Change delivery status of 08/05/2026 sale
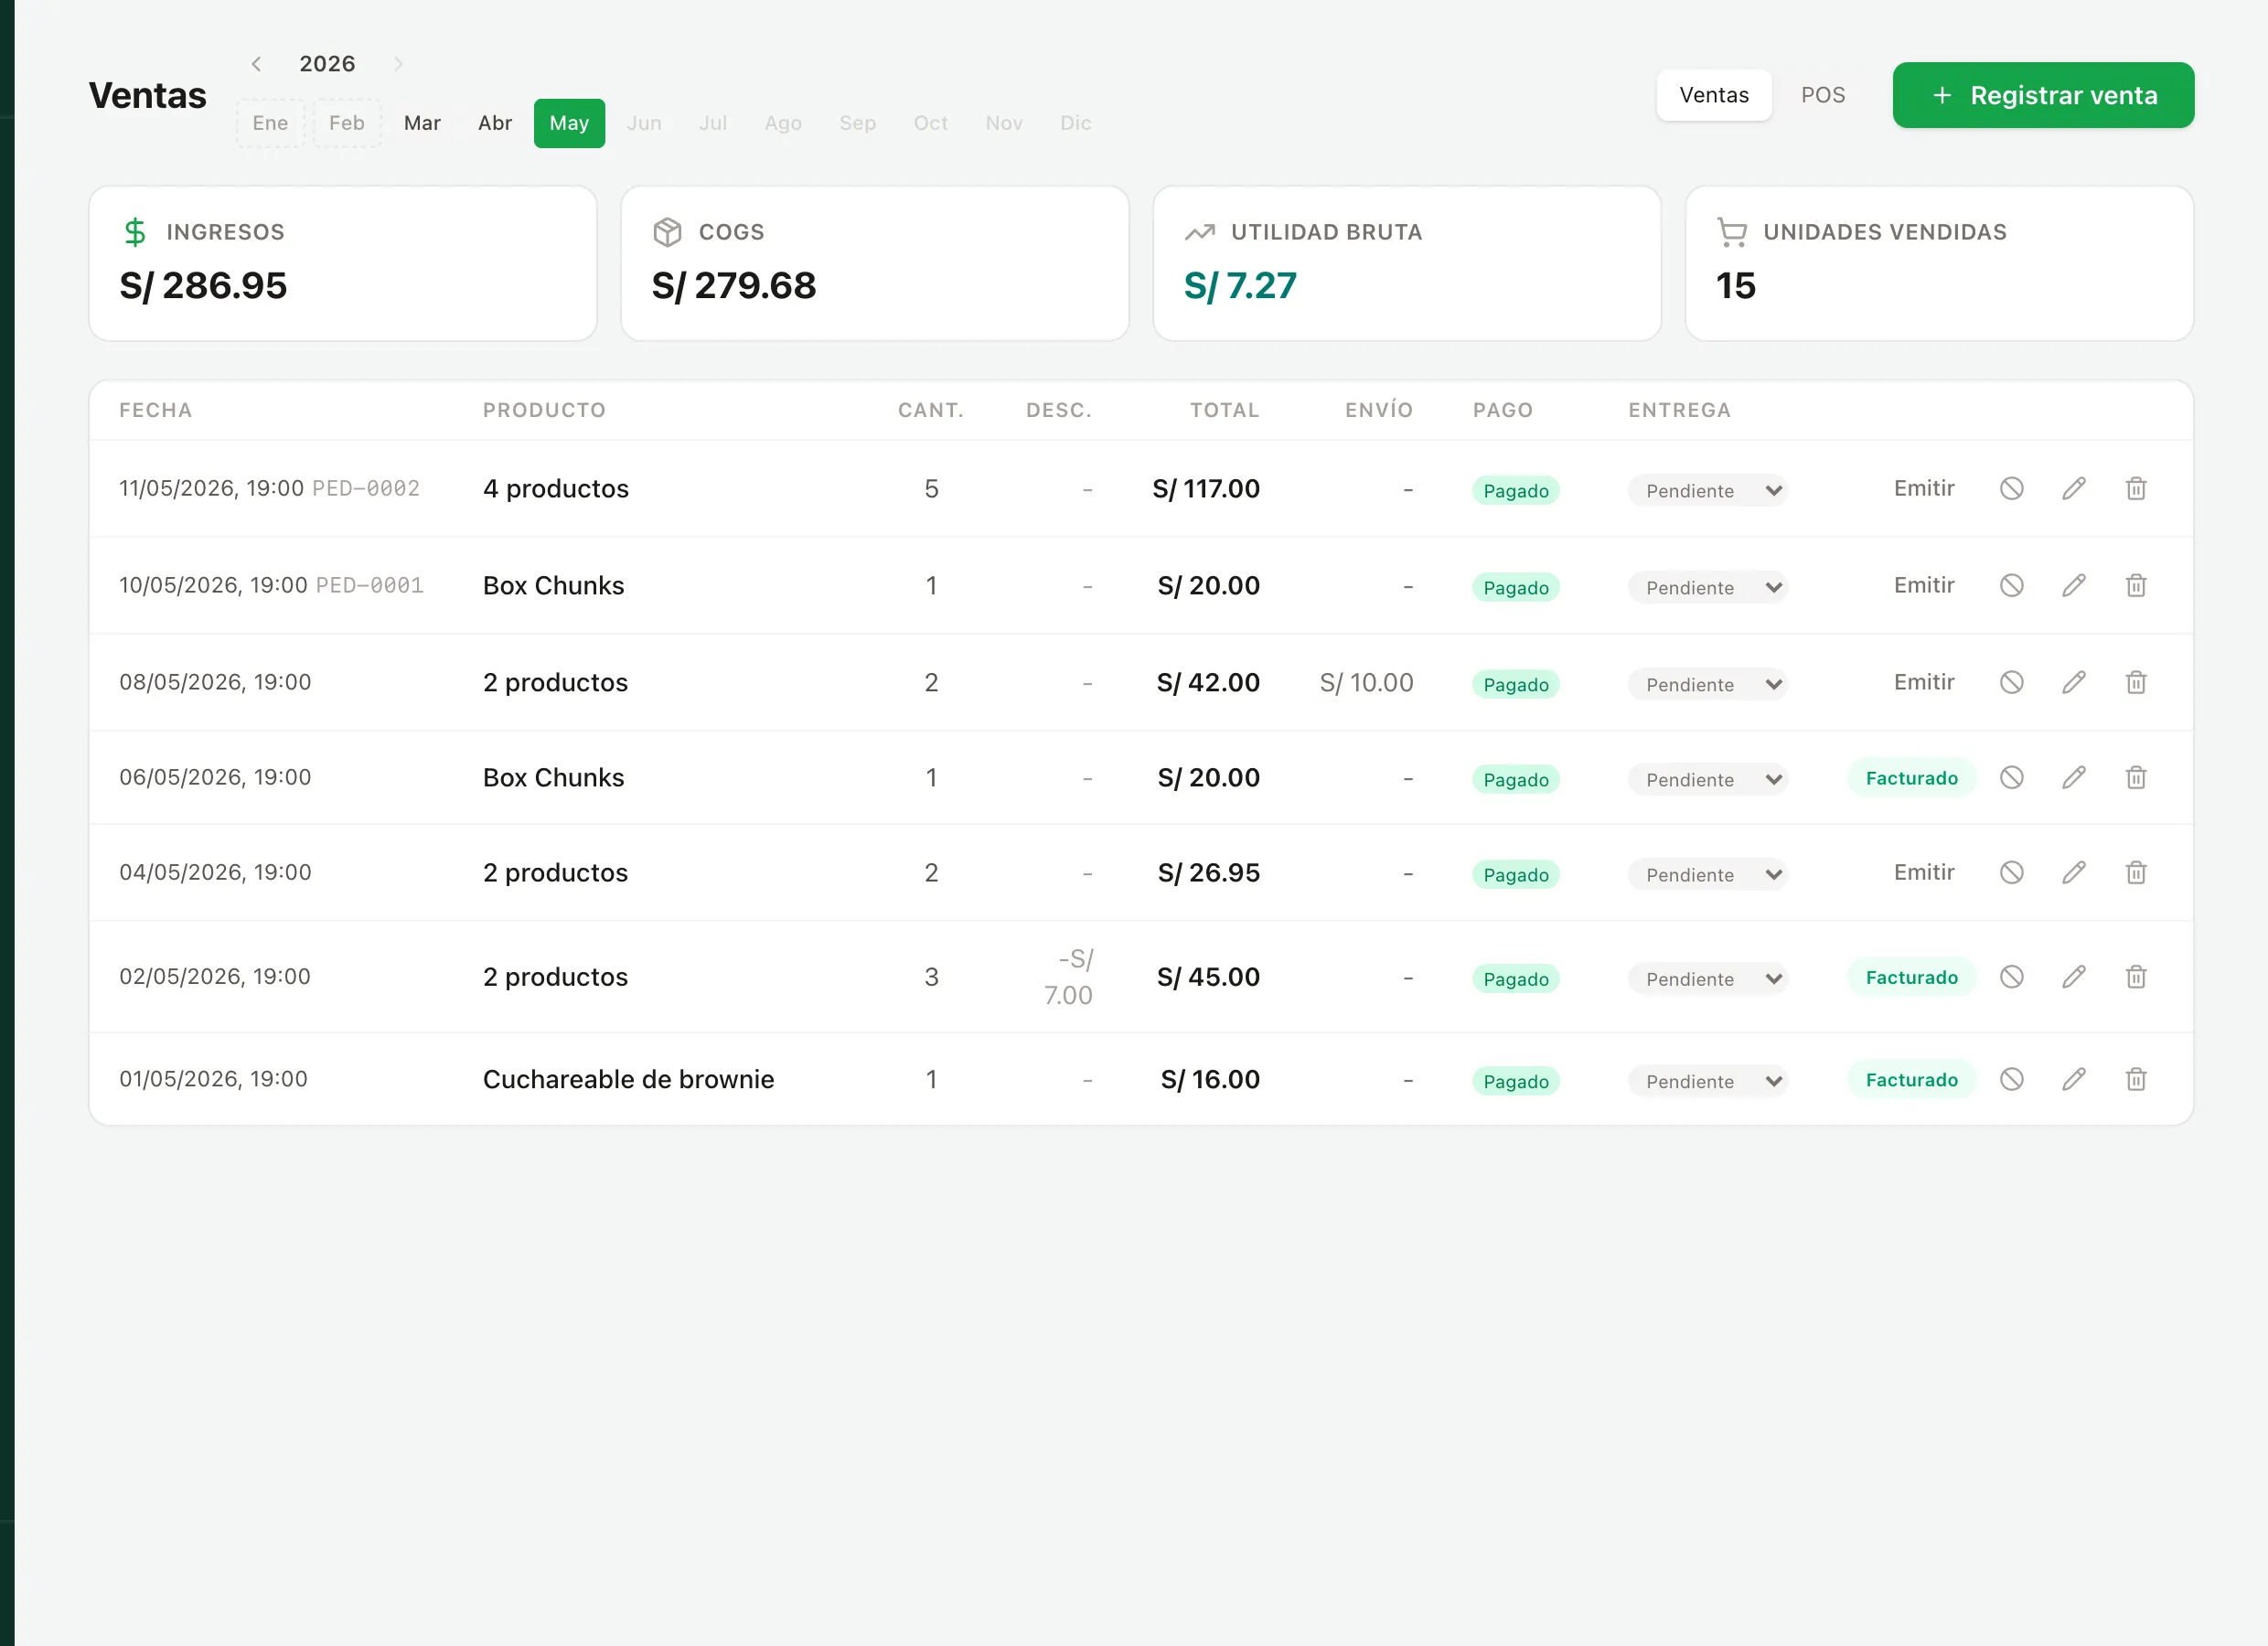 click(1708, 684)
